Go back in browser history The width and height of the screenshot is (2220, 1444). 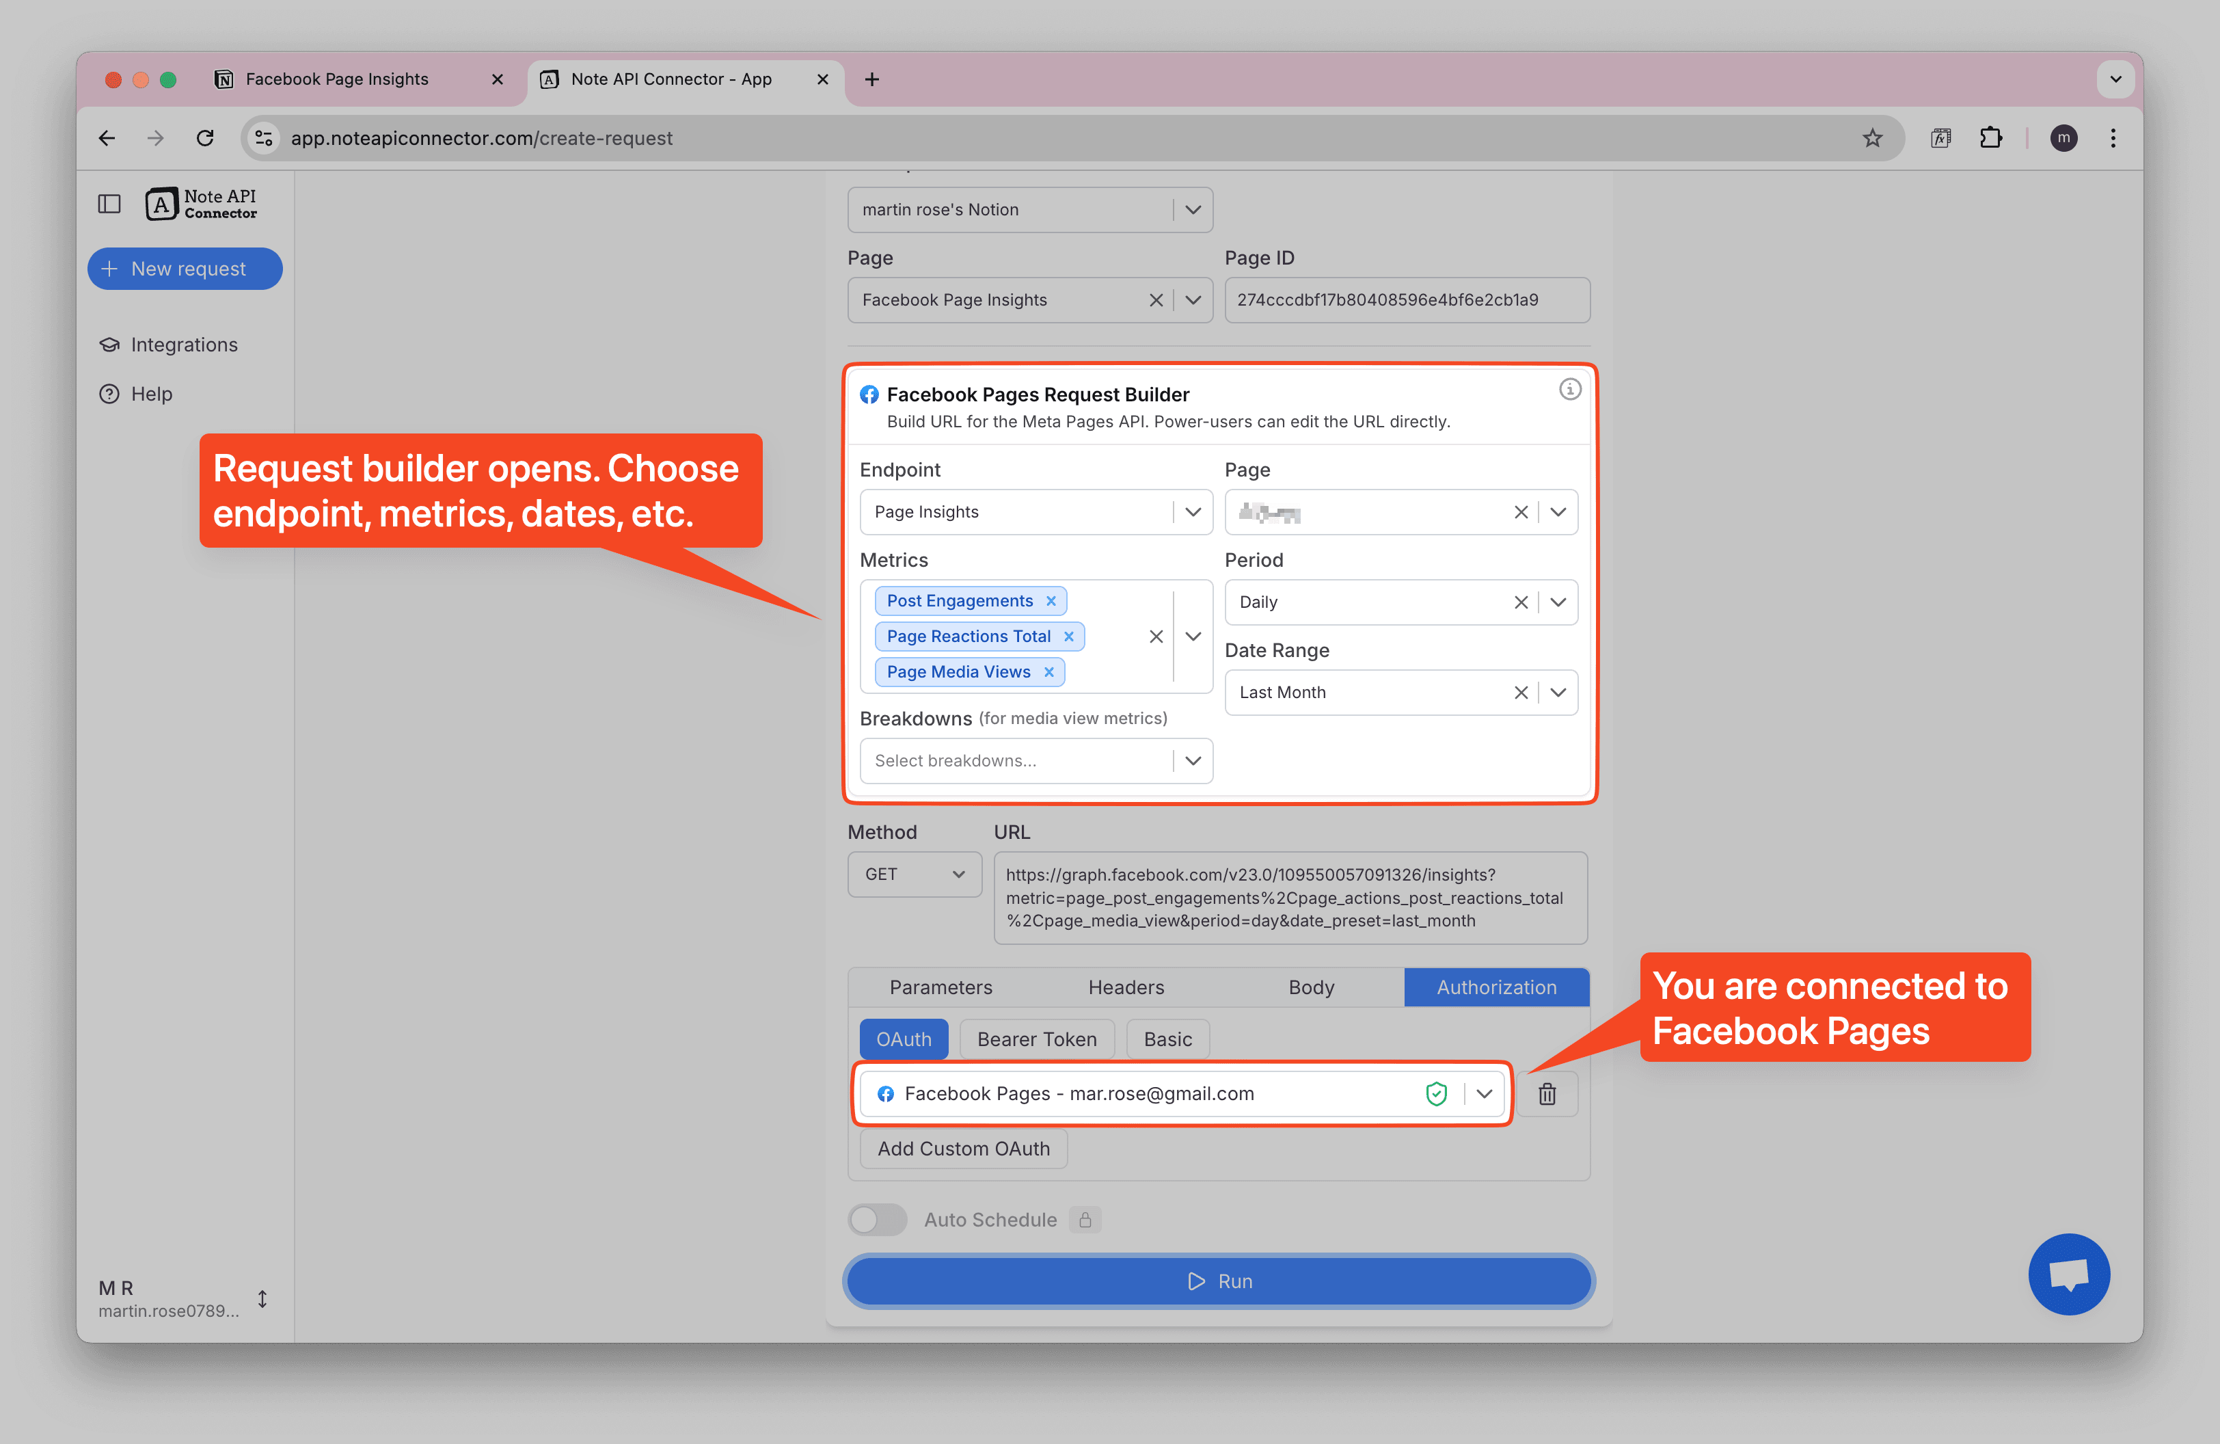click(107, 138)
